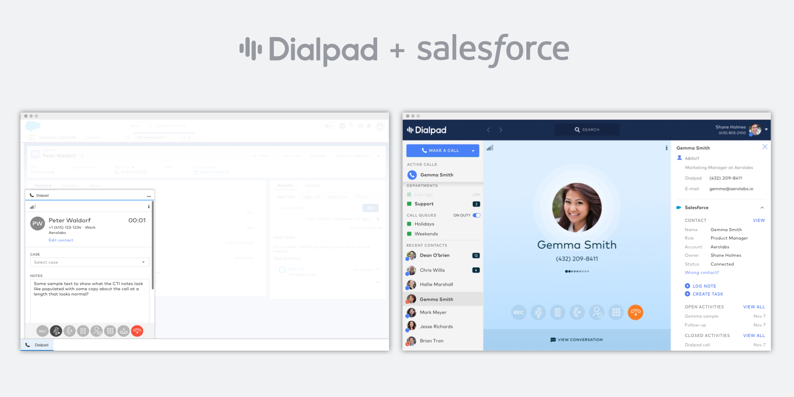The image size is (794, 397).
Task: Collapse the Salesforce section for Gemma Smith
Action: [x=763, y=207]
